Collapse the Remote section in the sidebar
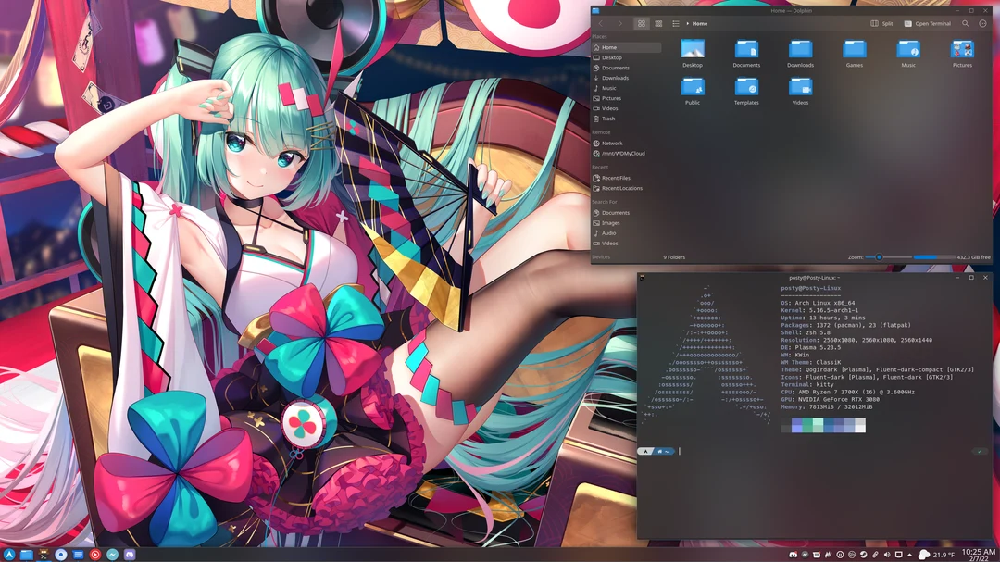This screenshot has width=1000, height=562. click(x=605, y=132)
